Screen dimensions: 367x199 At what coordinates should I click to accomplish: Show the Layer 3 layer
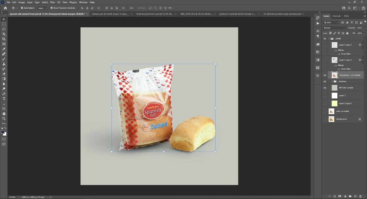click(325, 96)
